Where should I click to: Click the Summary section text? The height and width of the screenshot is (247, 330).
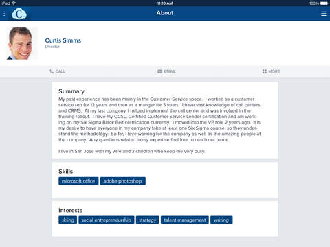point(159,125)
